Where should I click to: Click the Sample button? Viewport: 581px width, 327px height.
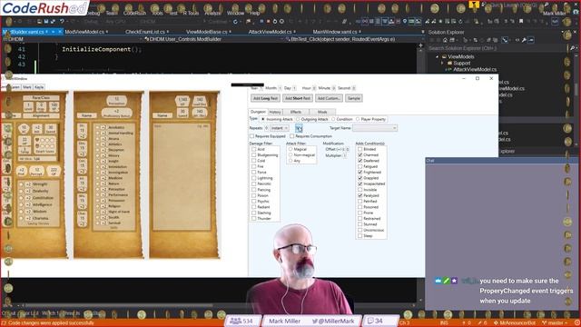pos(354,98)
